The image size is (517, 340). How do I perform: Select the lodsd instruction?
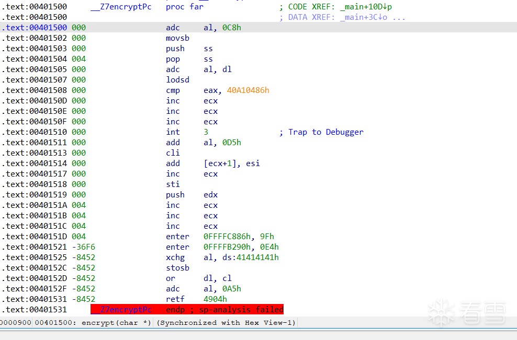click(x=177, y=80)
